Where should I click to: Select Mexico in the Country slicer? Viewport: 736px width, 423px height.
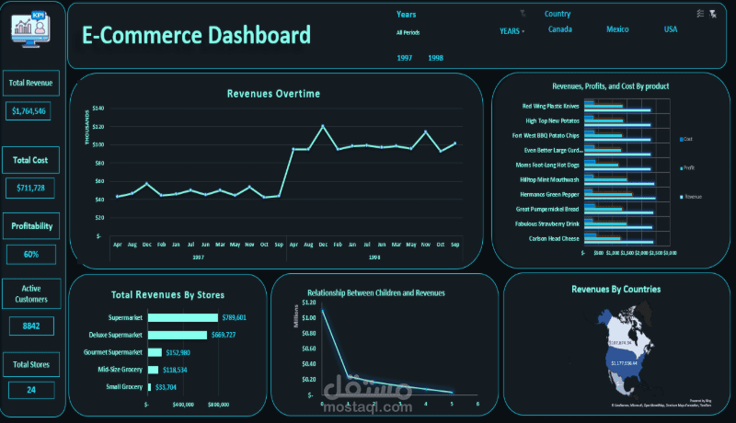coord(617,29)
